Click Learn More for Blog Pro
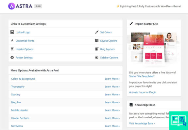 pyautogui.click(x=112, y=102)
